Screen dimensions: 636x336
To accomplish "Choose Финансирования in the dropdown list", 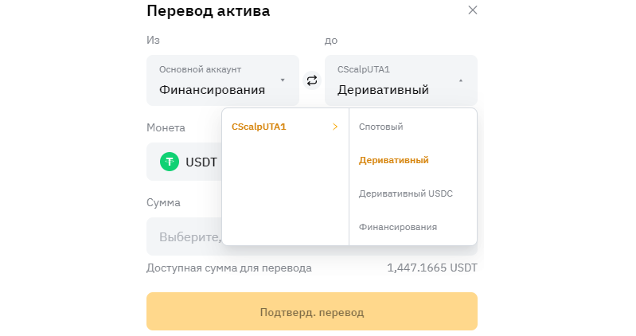I will pyautogui.click(x=398, y=227).
